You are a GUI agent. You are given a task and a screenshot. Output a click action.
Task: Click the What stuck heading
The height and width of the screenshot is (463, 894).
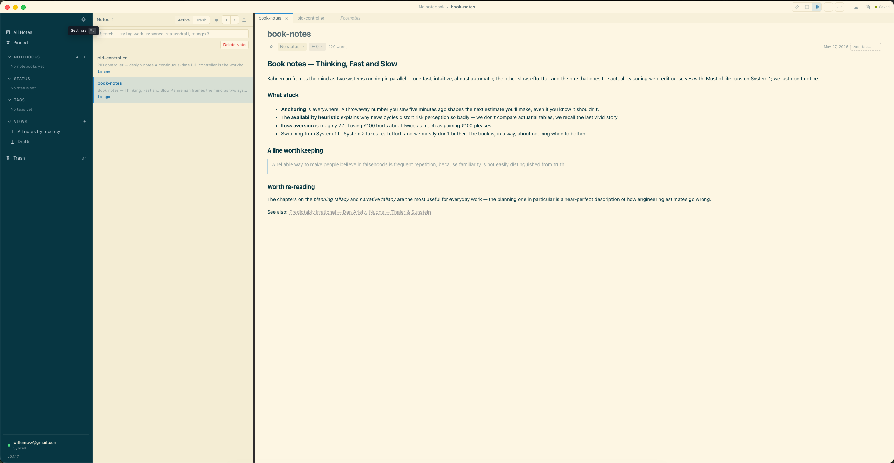point(283,95)
